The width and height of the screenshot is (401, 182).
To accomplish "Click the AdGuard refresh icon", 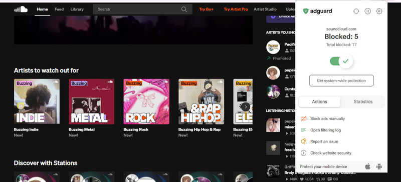I will [x=356, y=11].
